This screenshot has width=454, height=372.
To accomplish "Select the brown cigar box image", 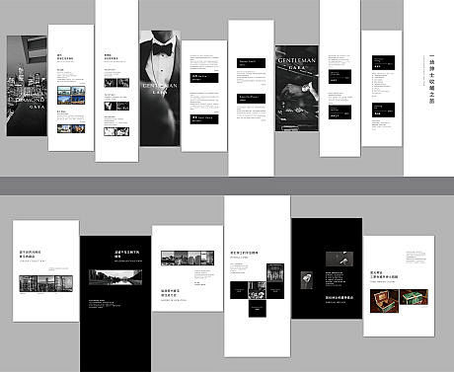I will pos(384,301).
